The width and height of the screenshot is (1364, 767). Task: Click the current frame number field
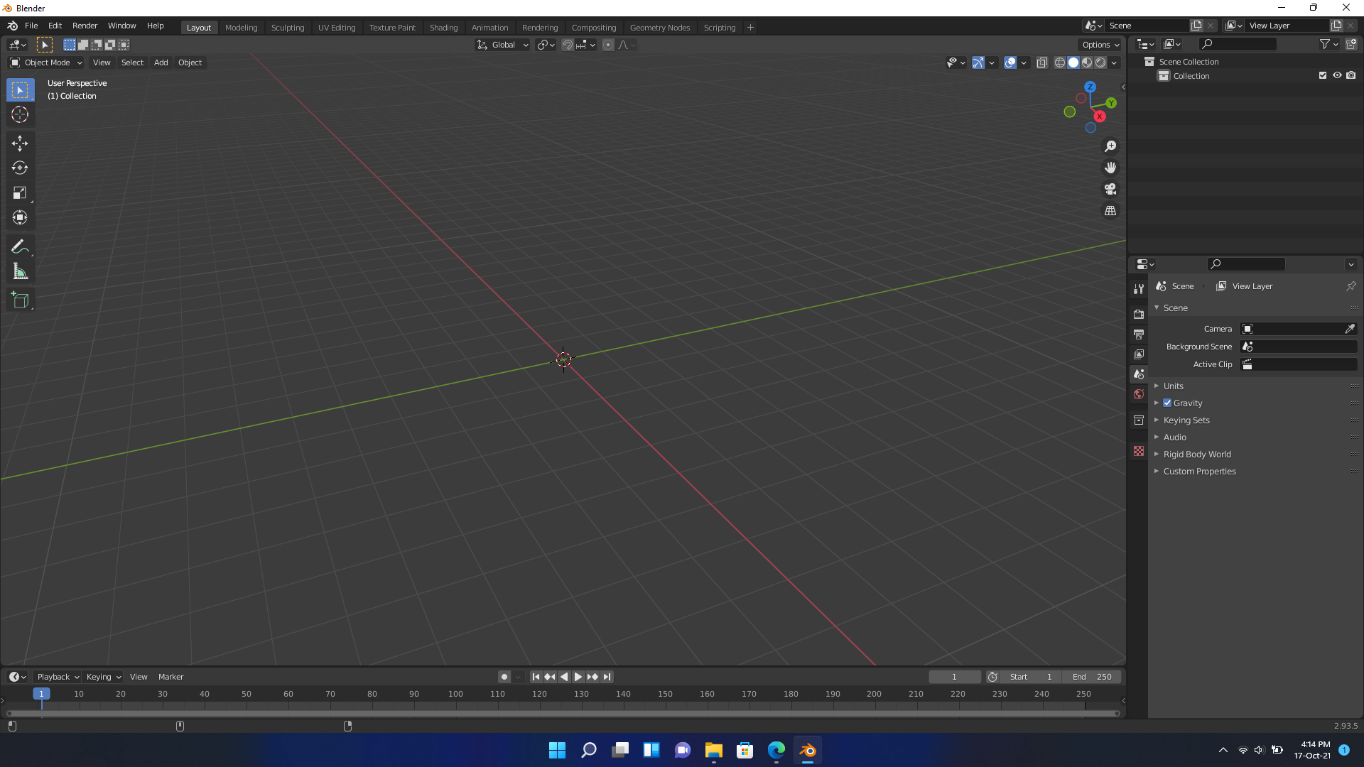(954, 677)
